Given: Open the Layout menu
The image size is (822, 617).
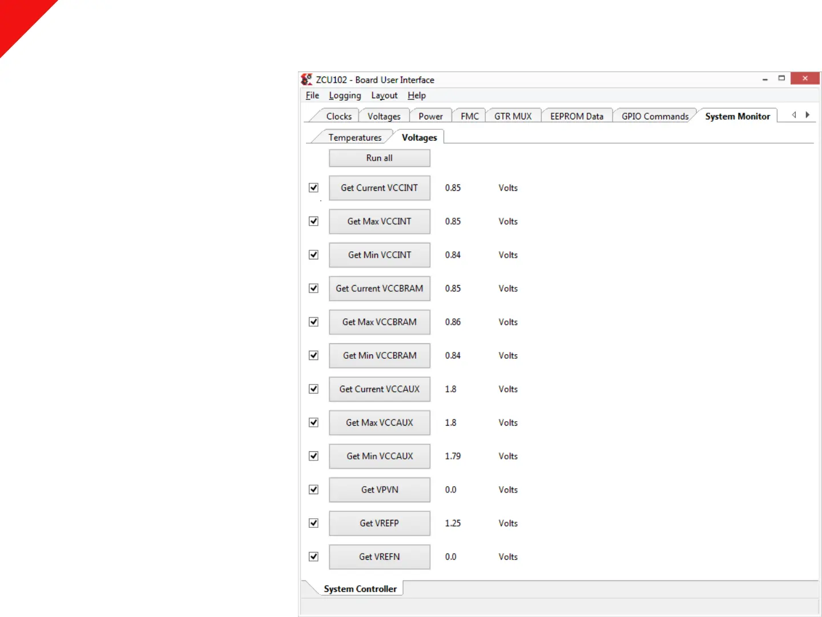Looking at the screenshot, I should click(x=384, y=95).
